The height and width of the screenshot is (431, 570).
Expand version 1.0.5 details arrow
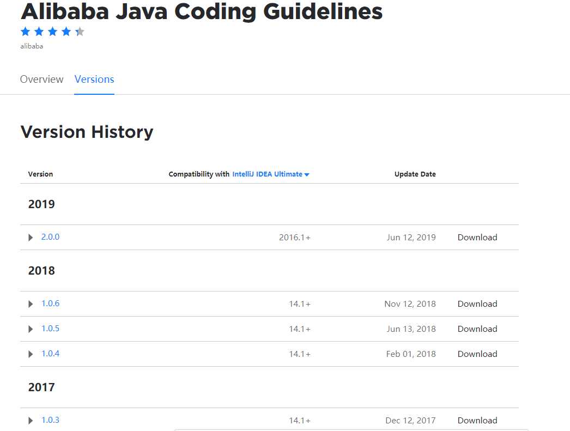click(x=31, y=329)
